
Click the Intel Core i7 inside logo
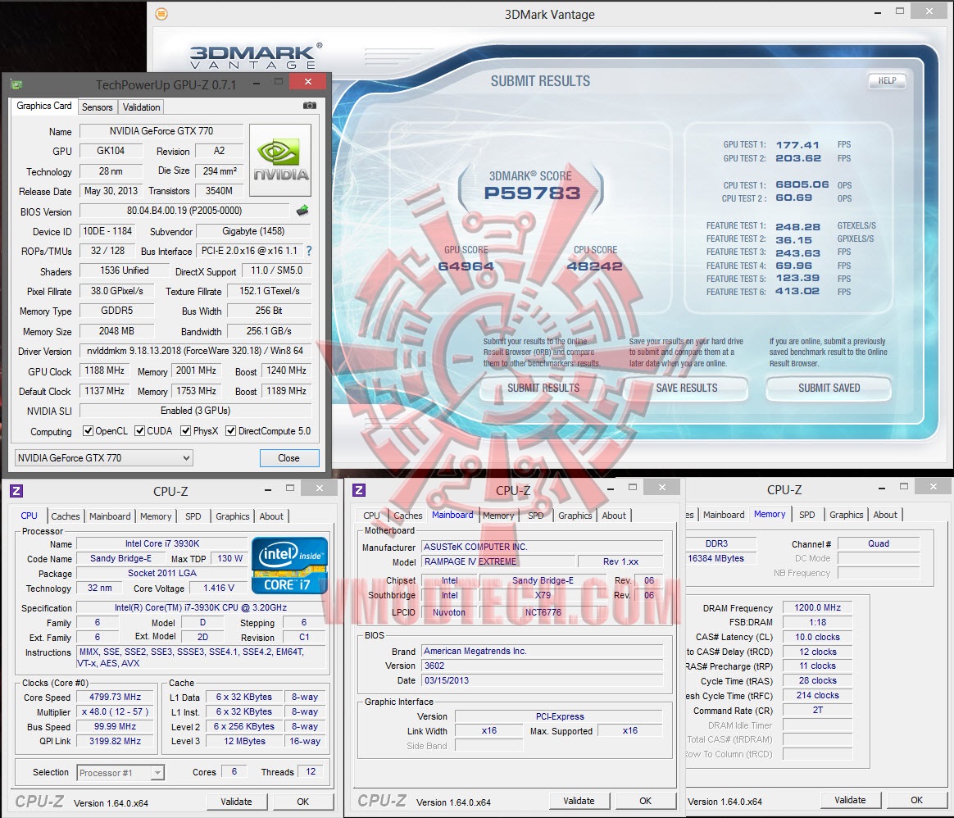[x=289, y=566]
